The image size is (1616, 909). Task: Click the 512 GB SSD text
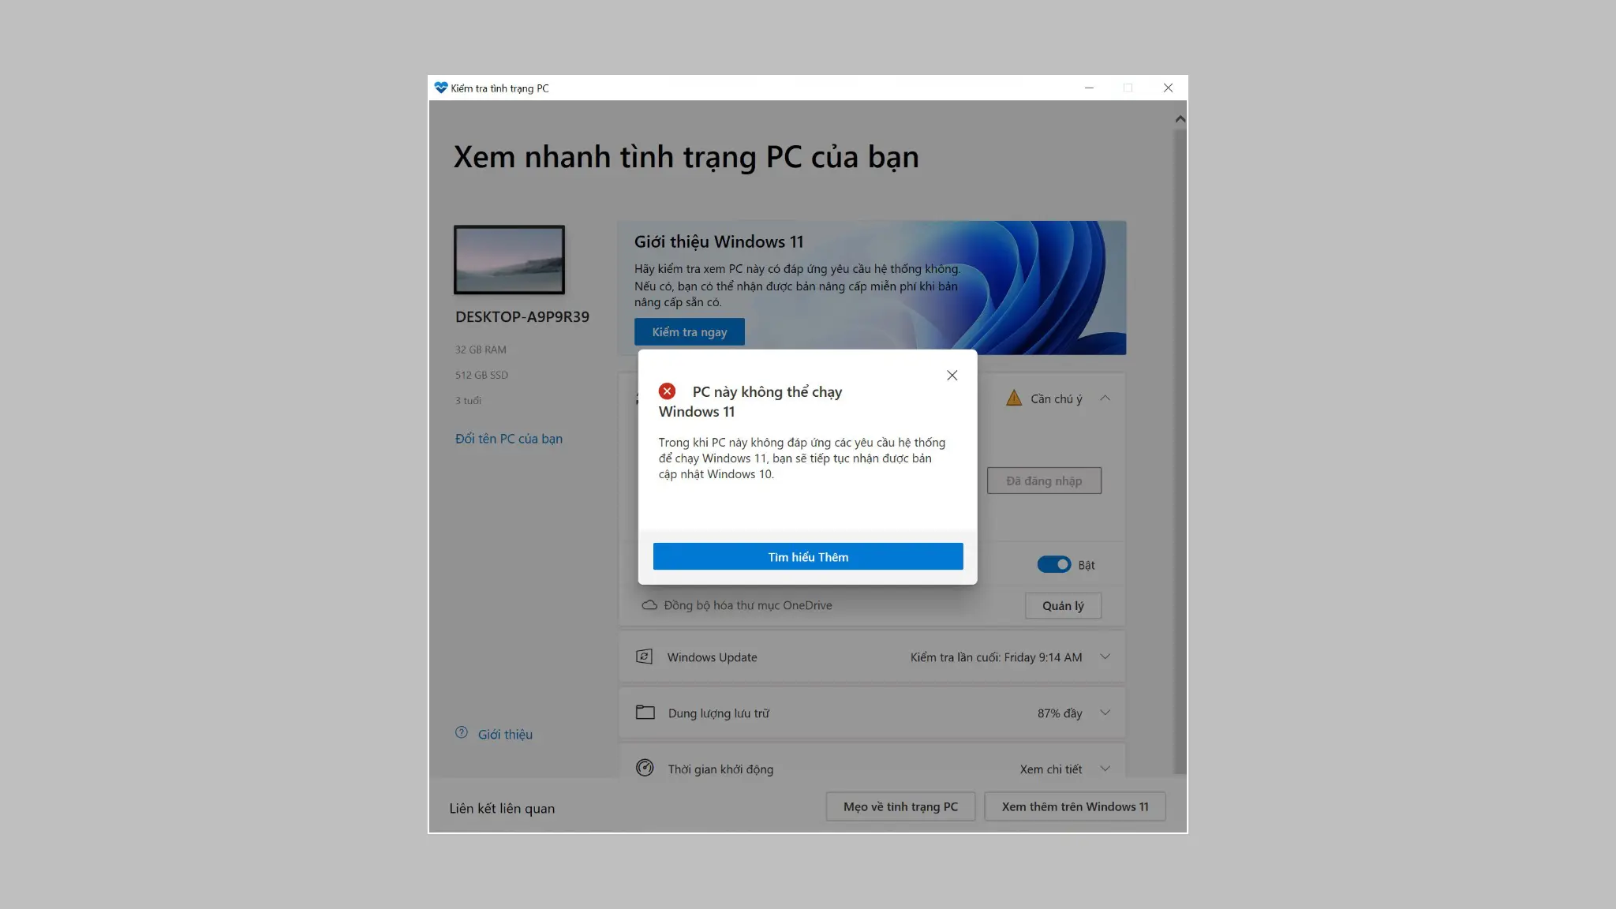(481, 375)
